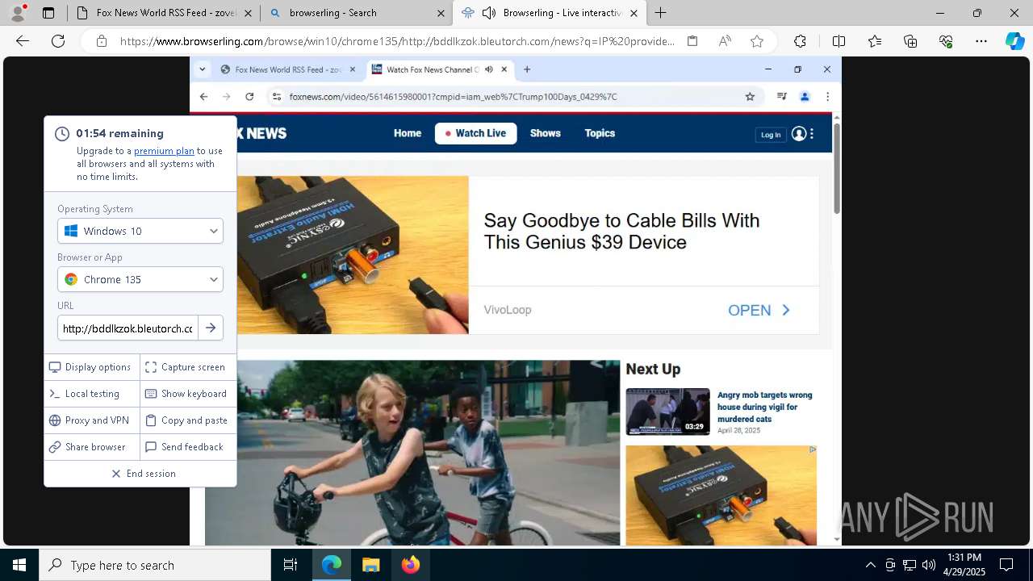Image resolution: width=1033 pixels, height=581 pixels.
Task: Open Edge Copilot icon
Action: point(1014,41)
